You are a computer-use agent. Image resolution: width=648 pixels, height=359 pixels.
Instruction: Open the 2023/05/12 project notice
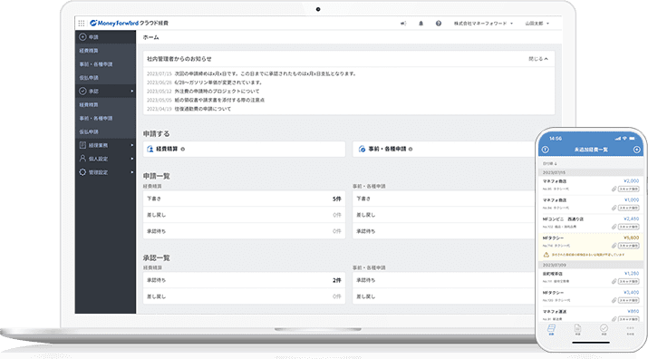(203, 91)
